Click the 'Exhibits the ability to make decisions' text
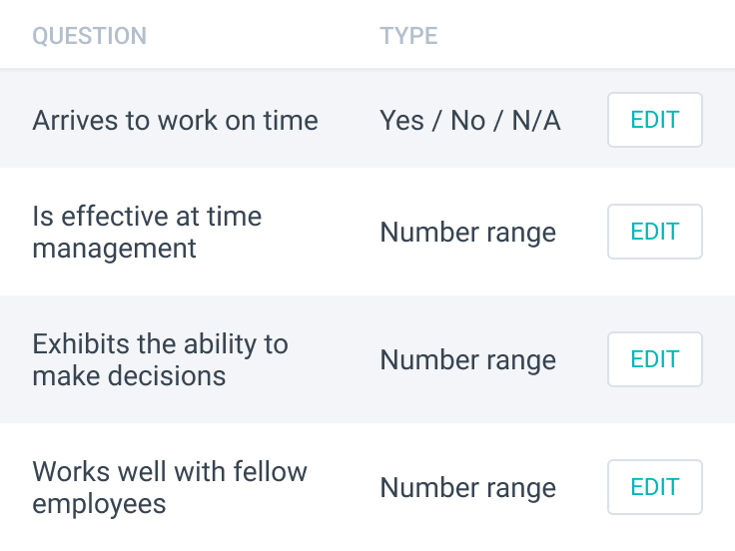Screen dimensions: 735x551 tap(160, 359)
